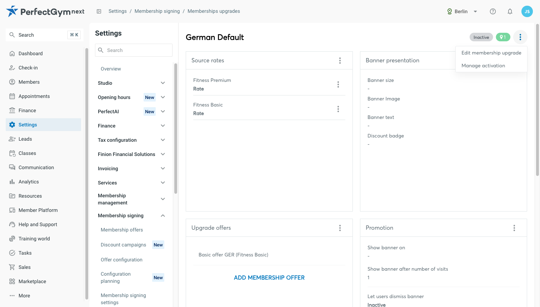Open Membership signing breadcrumb link
This screenshot has width=540, height=307.
157,11
